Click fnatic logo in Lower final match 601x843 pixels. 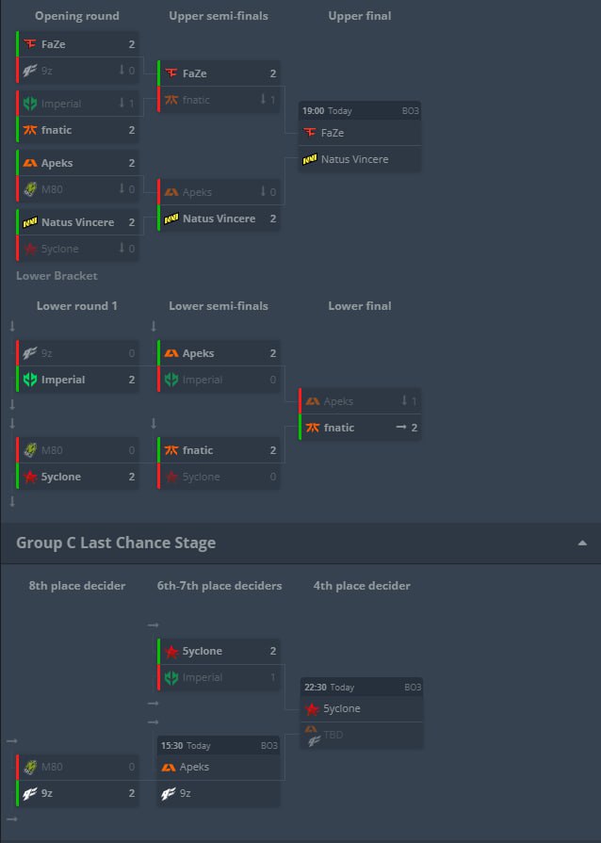[x=313, y=428]
